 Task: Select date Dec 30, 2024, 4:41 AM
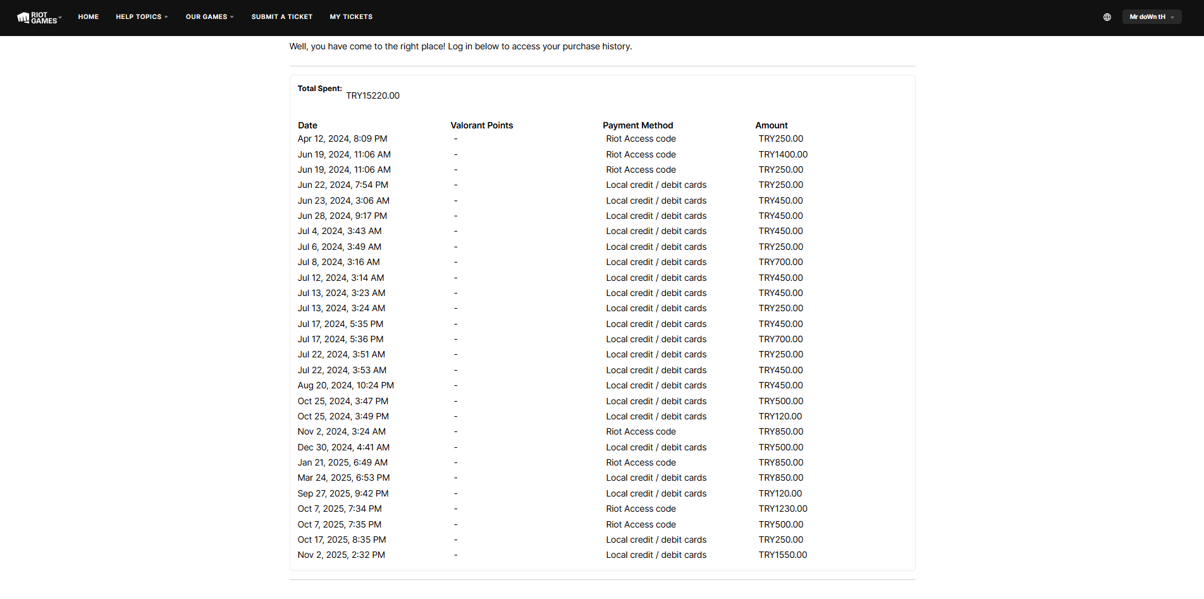coord(343,447)
